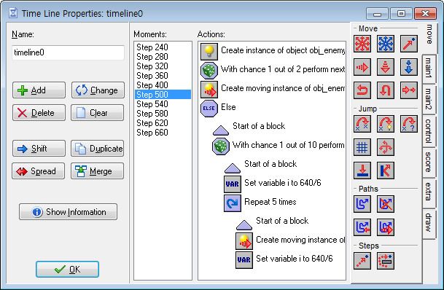Image resolution: width=444 pixels, height=290 pixels.
Task: Select moment Step 360
Action: [x=163, y=76]
